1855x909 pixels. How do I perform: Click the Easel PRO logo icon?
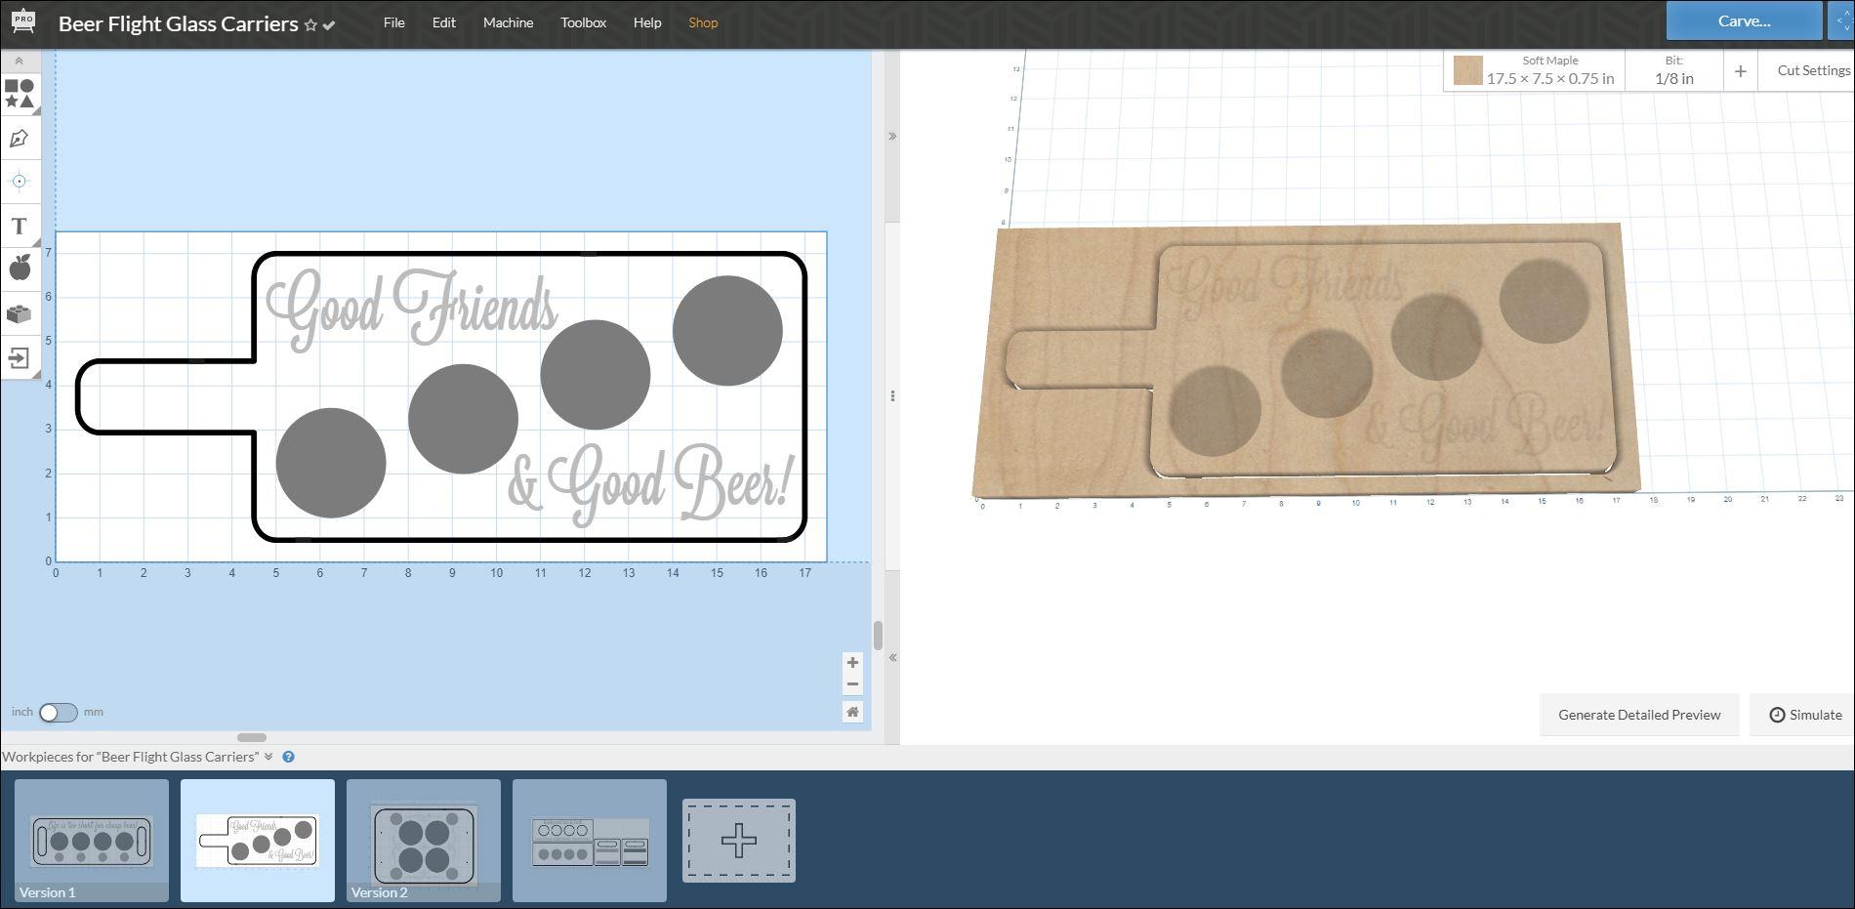22,22
